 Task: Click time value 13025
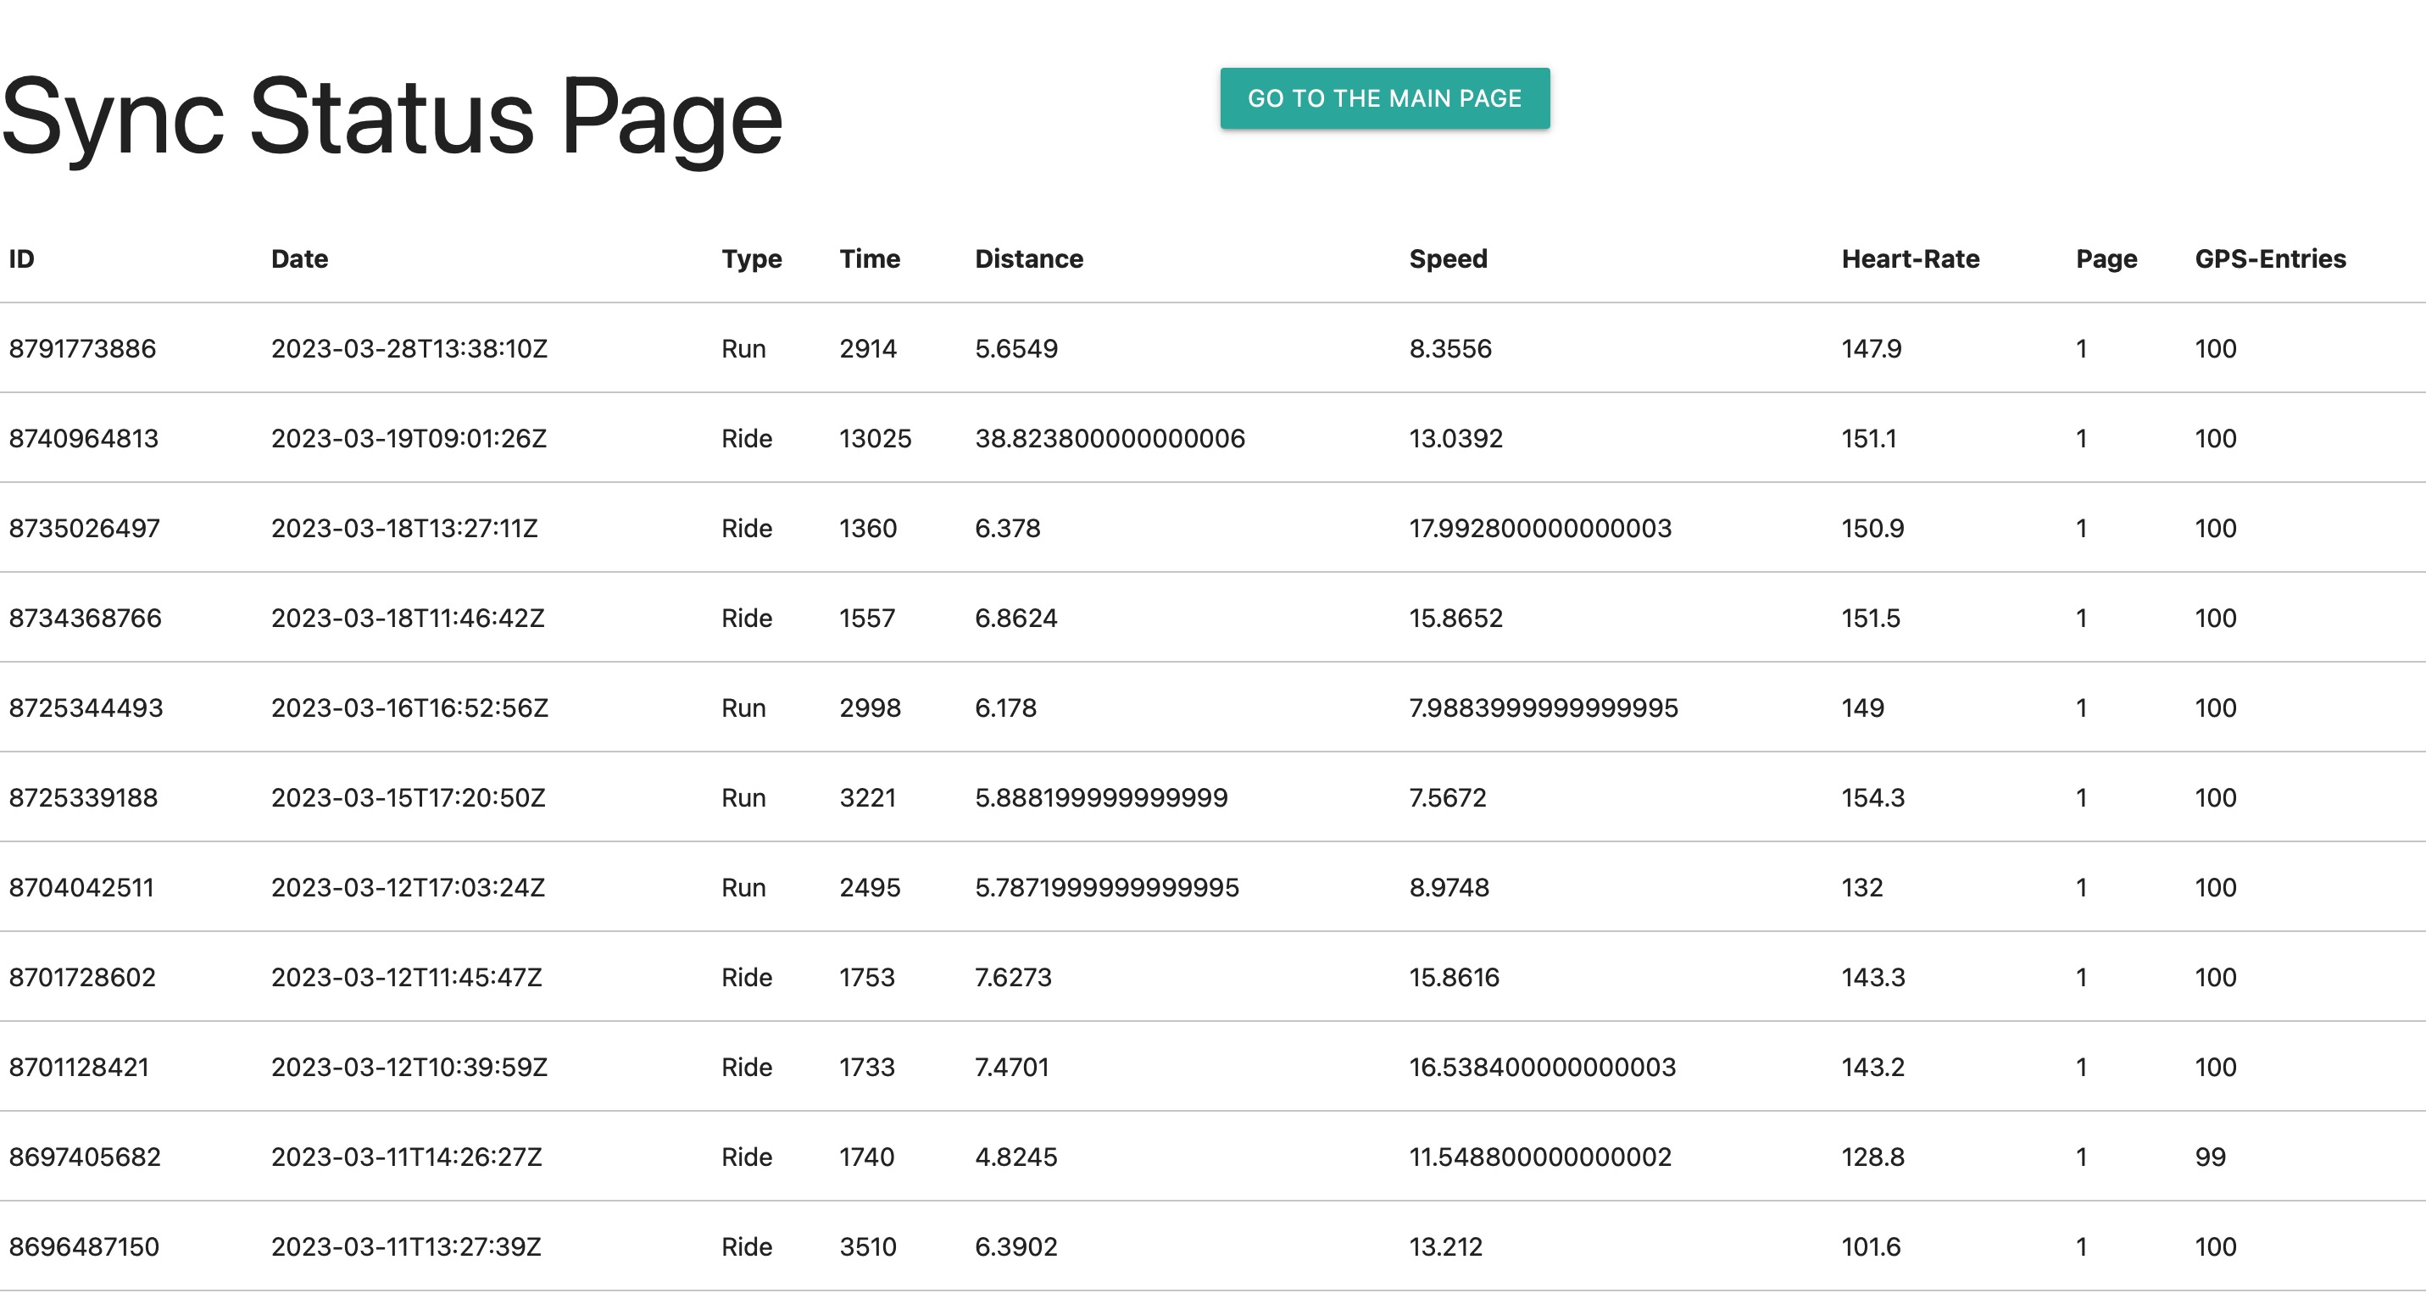pos(875,439)
